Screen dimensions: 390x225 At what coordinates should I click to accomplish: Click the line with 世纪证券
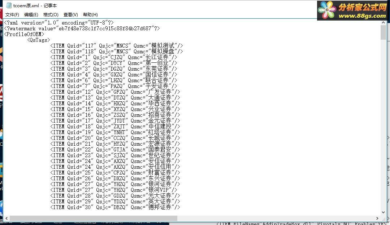[x=115, y=155]
